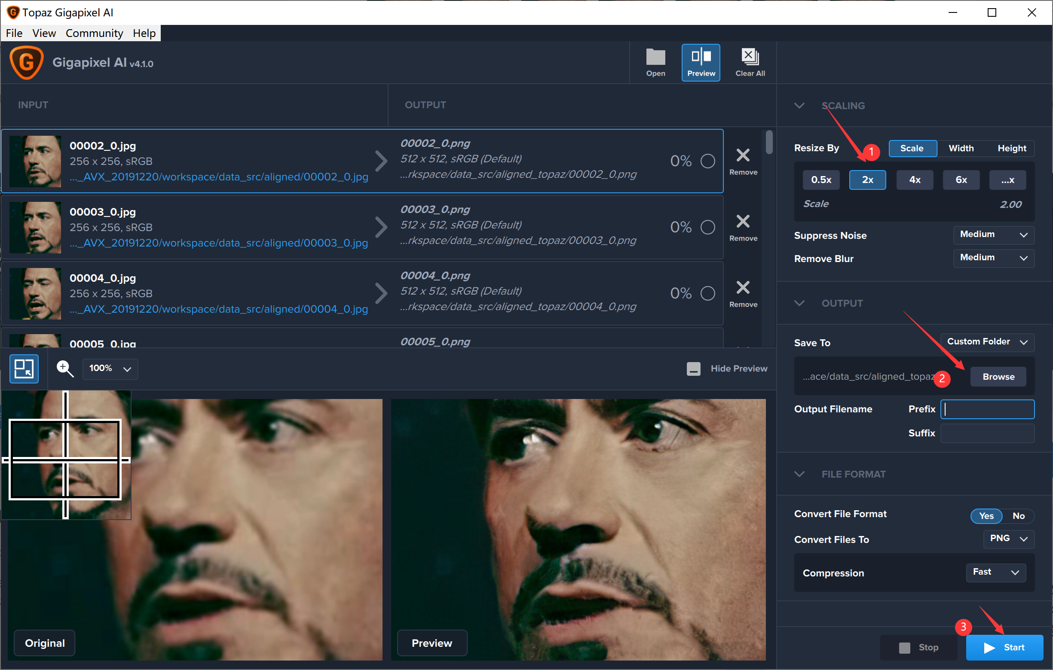This screenshot has width=1053, height=670.
Task: Click the Stop button
Action: coord(918,647)
